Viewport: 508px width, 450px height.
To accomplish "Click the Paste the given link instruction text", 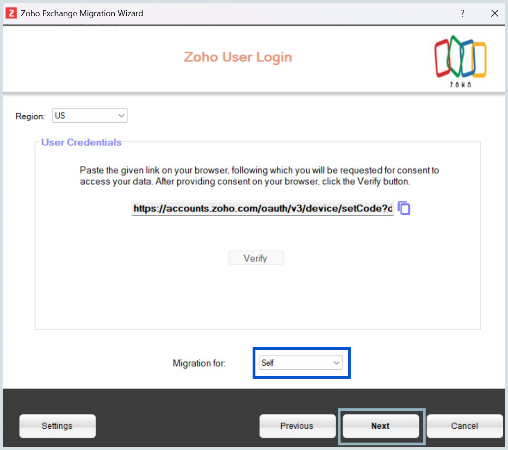I will [259, 176].
